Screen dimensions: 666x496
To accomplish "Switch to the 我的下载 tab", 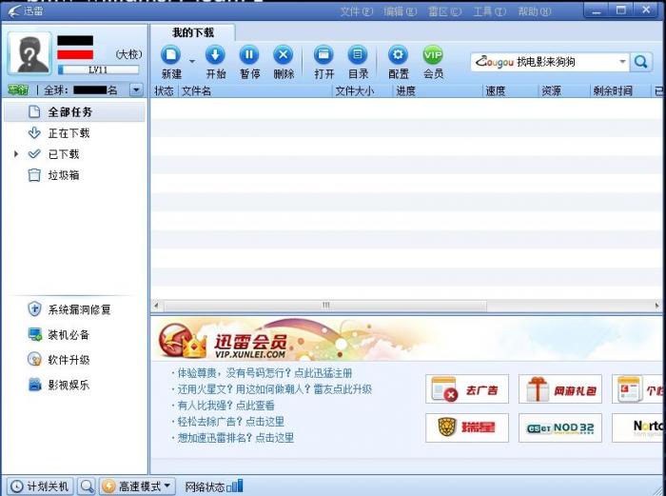I will coord(193,32).
